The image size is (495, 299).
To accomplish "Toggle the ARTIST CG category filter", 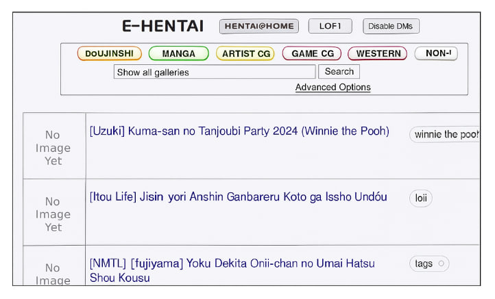I will pyautogui.click(x=245, y=53).
